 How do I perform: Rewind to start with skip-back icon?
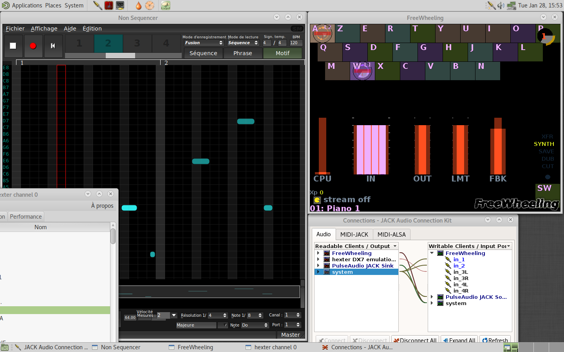[x=53, y=46]
